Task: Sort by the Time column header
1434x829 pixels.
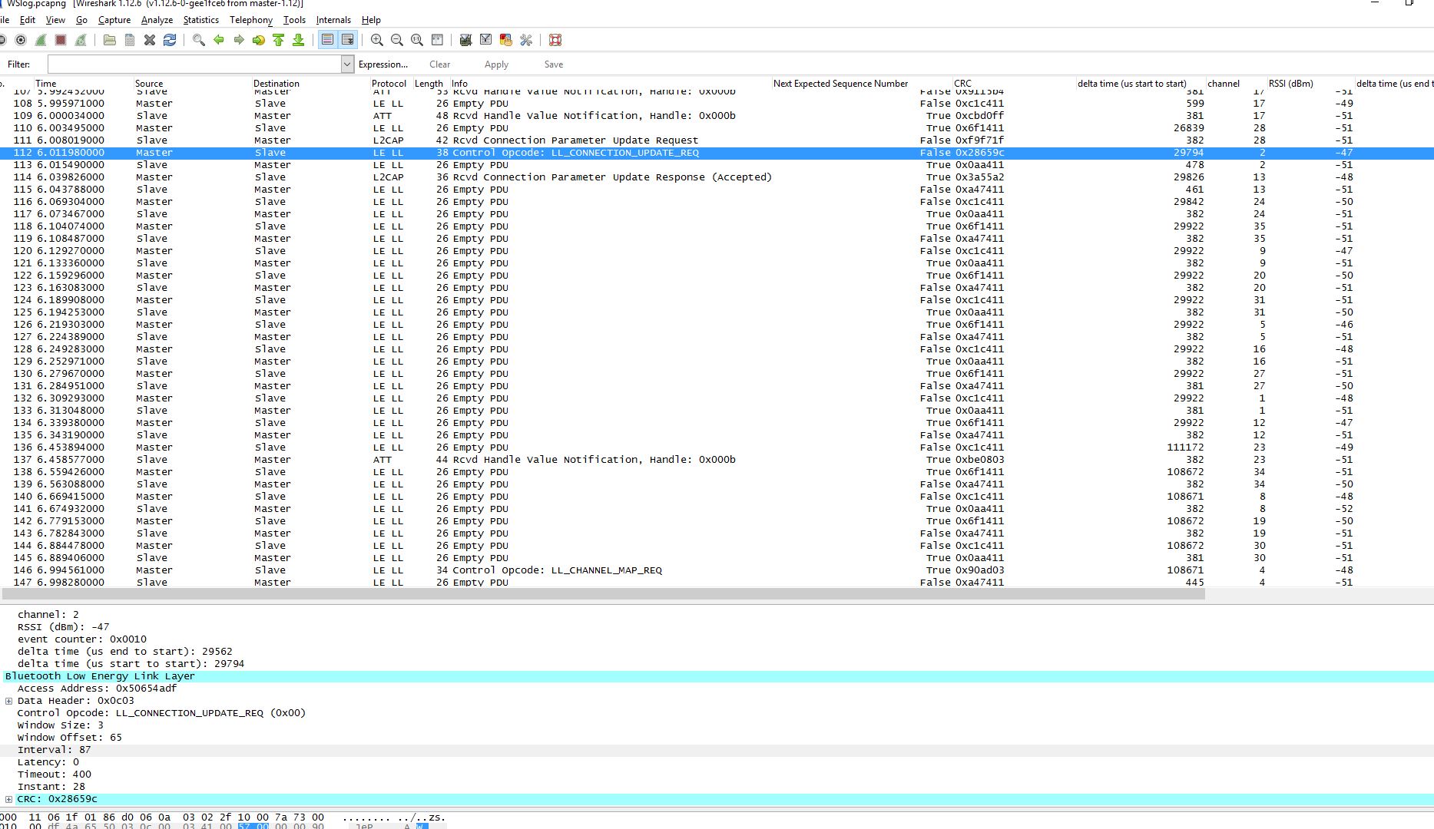Action: point(83,84)
